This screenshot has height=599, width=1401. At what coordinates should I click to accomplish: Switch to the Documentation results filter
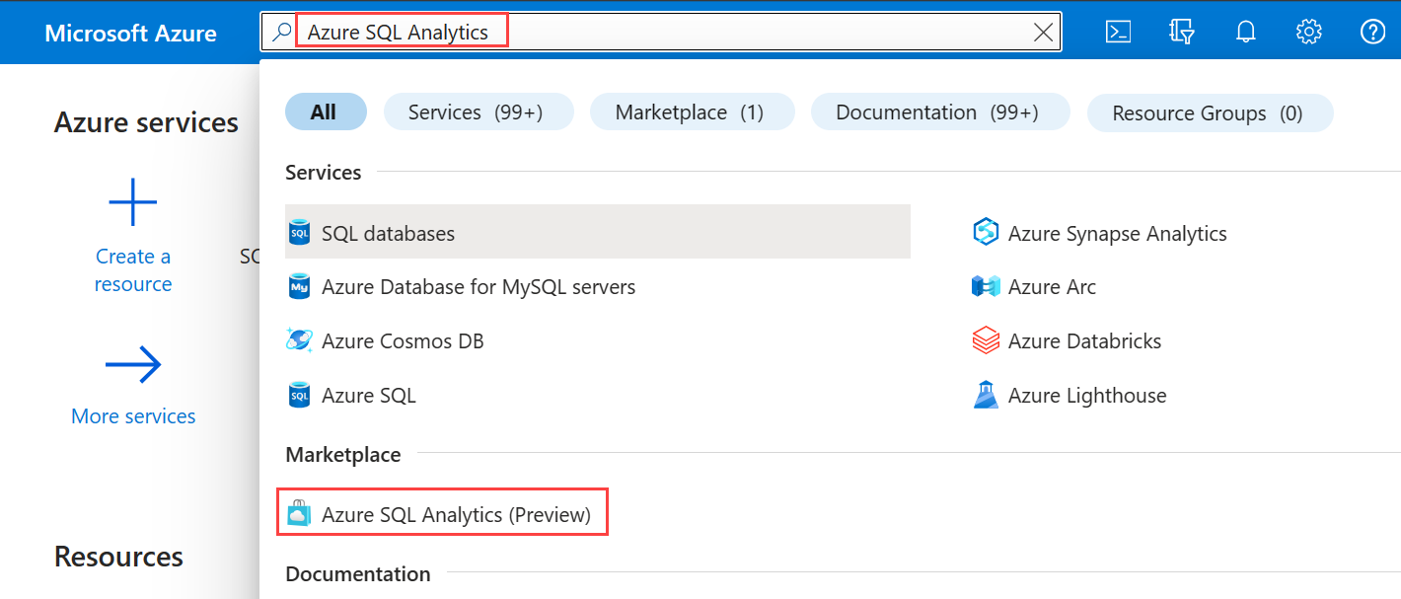point(939,112)
